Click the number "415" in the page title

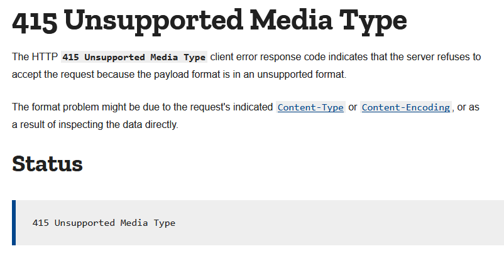[x=35, y=22]
